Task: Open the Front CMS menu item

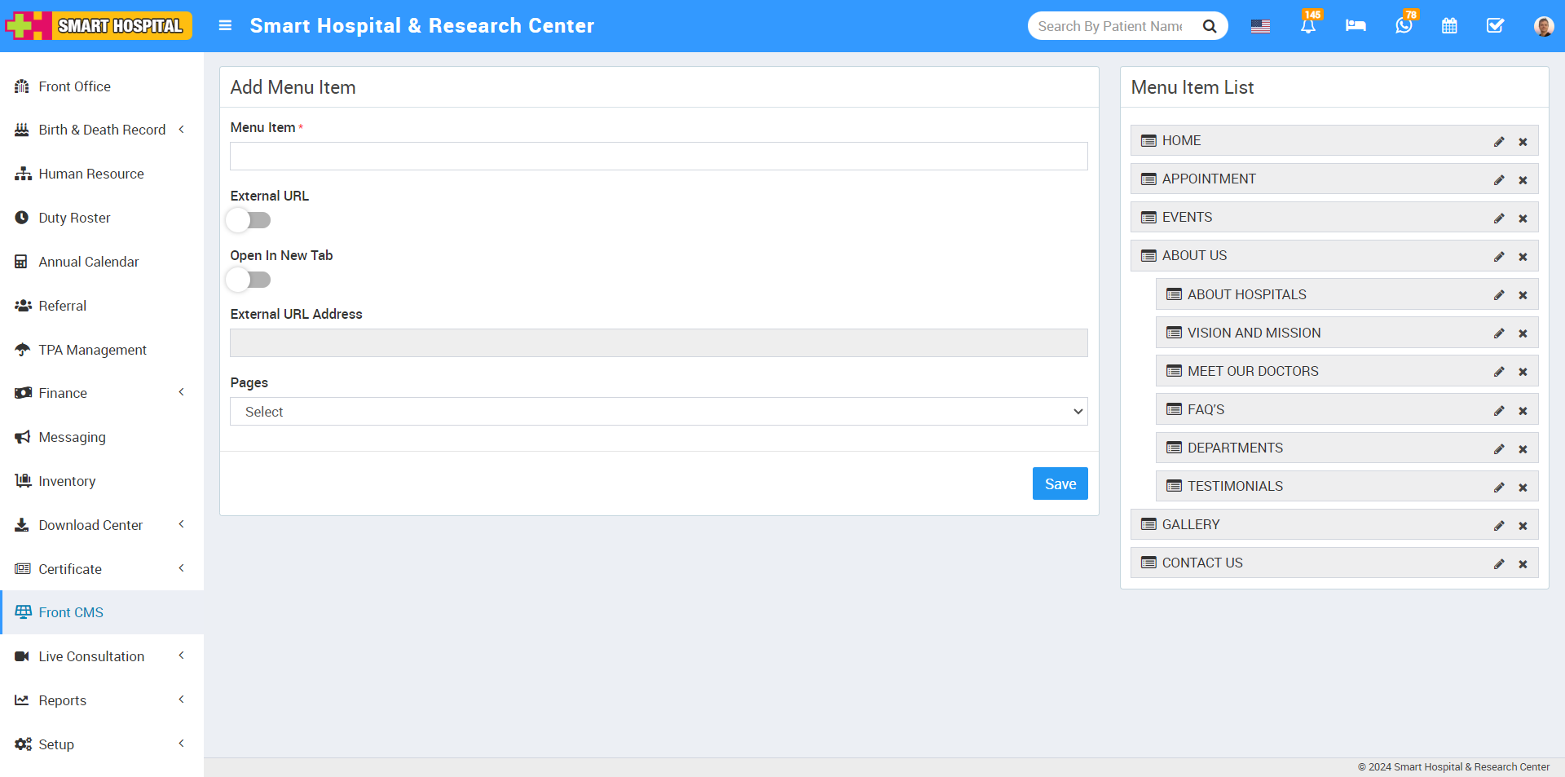Action: coord(71,612)
